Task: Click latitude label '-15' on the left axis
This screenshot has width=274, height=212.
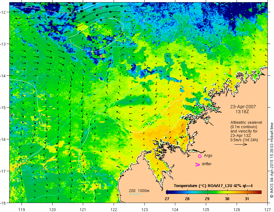Action: 3,107
